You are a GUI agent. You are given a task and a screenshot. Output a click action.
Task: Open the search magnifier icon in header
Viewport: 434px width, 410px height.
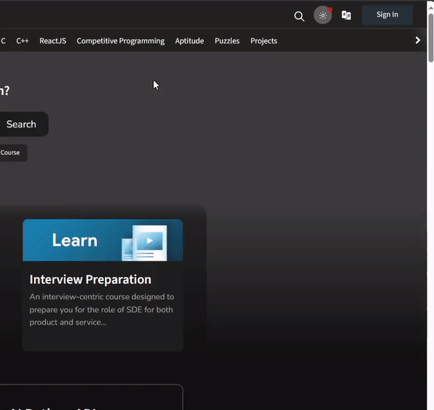pyautogui.click(x=299, y=17)
